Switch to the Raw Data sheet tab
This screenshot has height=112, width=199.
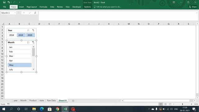51,100
